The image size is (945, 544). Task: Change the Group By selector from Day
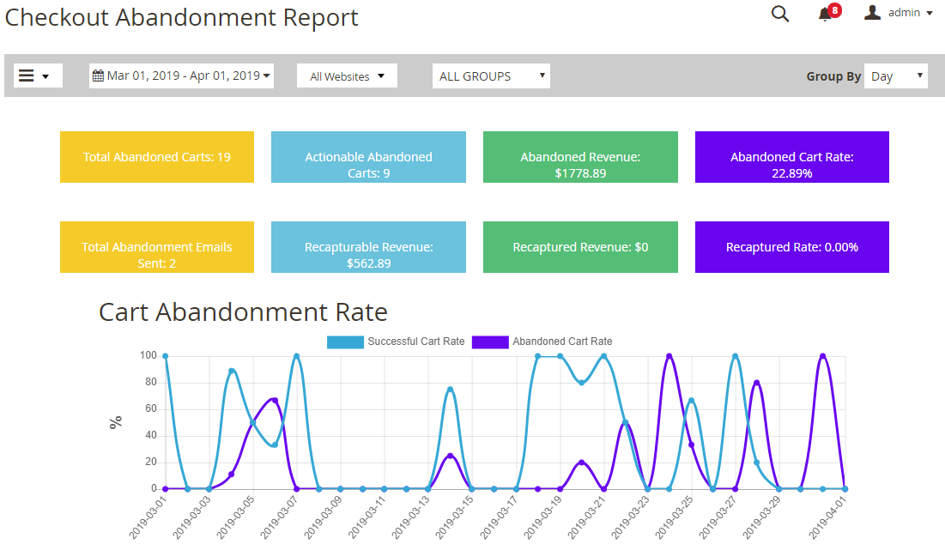(896, 76)
